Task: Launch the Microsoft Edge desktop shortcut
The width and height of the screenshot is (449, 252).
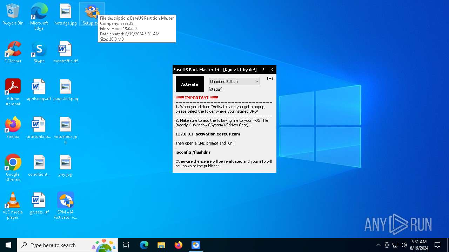Action: 39,17
